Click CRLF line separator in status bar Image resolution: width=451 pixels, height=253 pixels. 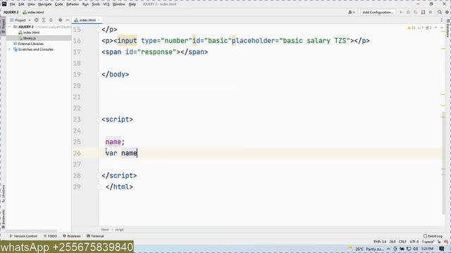pyautogui.click(x=402, y=242)
